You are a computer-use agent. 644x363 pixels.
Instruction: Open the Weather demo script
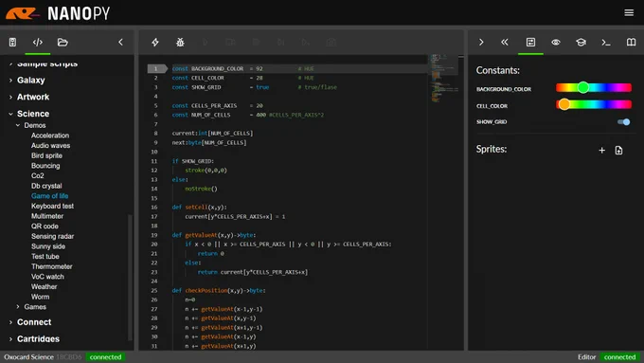click(44, 287)
